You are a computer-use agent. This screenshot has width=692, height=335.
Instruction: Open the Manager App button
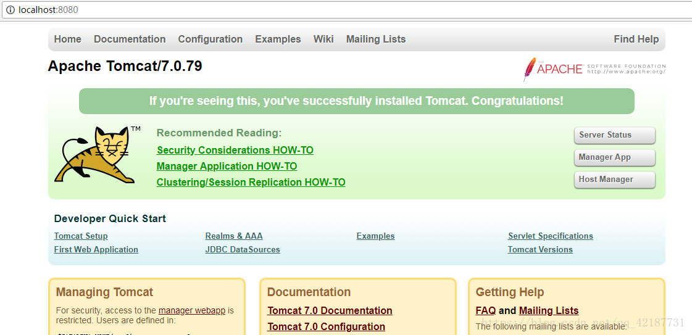click(x=615, y=157)
